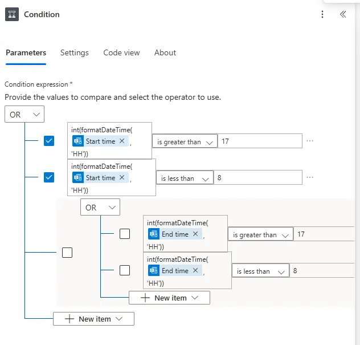Switch to the Code view tab
Viewport: 360px width, 345px height.
coord(121,52)
